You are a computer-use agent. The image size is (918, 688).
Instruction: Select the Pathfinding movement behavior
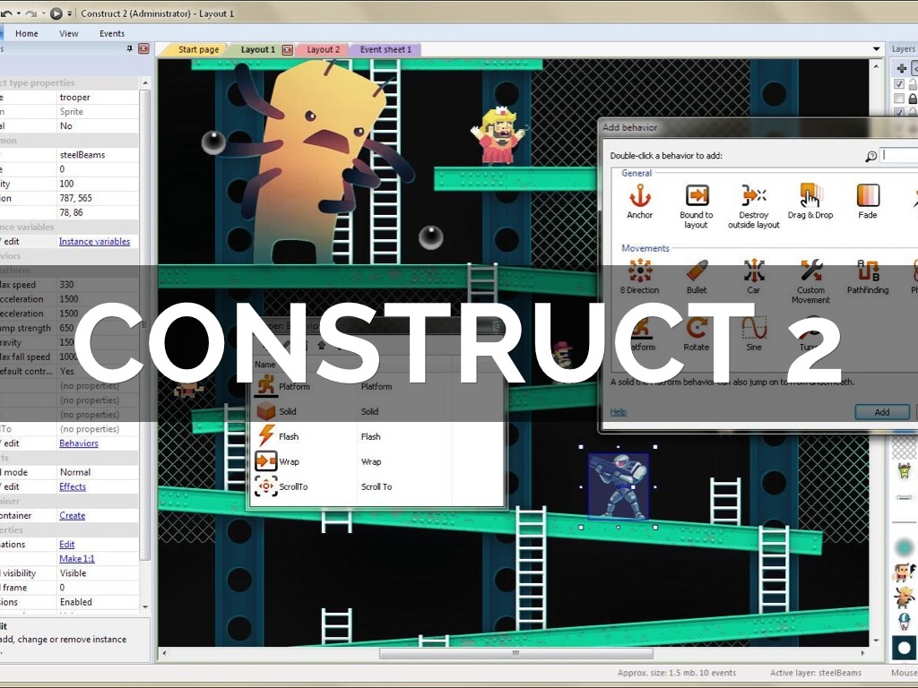[867, 271]
